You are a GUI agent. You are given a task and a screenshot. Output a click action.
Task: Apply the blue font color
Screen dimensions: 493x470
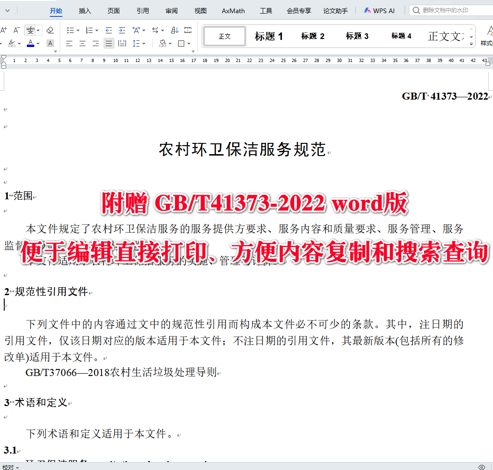coord(31,43)
